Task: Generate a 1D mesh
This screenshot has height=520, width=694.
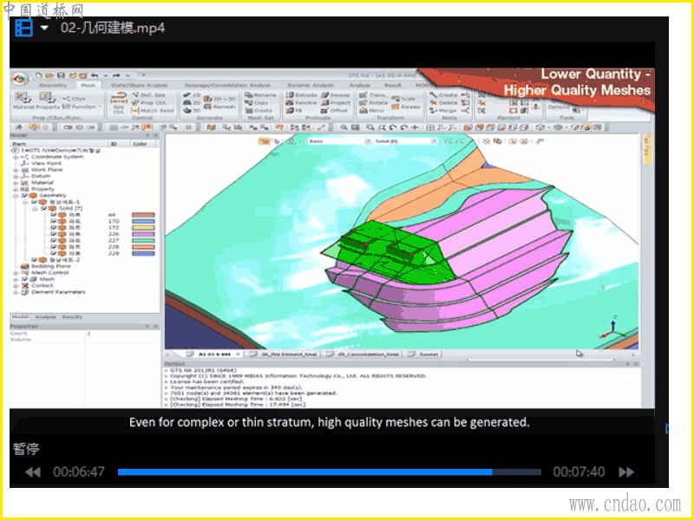Action: [192, 94]
